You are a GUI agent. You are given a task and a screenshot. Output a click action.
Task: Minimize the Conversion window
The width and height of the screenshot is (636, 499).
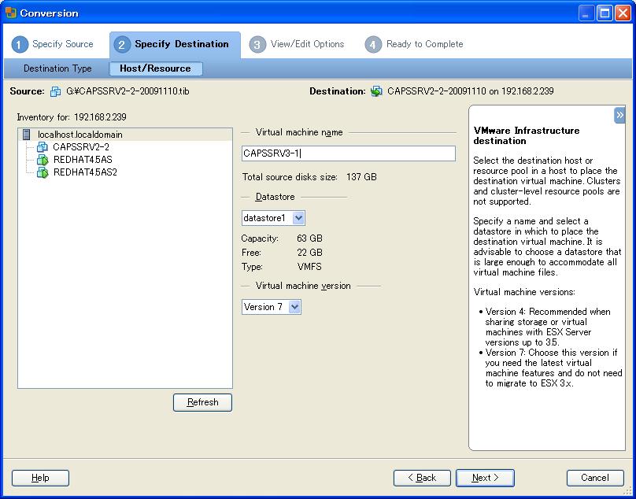pos(586,13)
